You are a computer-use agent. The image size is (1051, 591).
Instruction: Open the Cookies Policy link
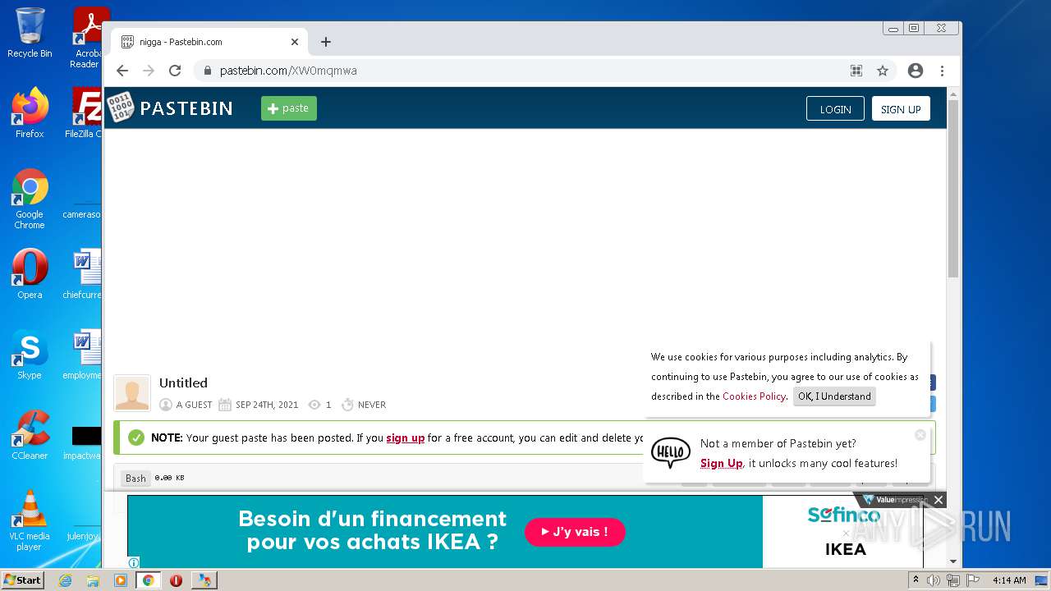754,396
